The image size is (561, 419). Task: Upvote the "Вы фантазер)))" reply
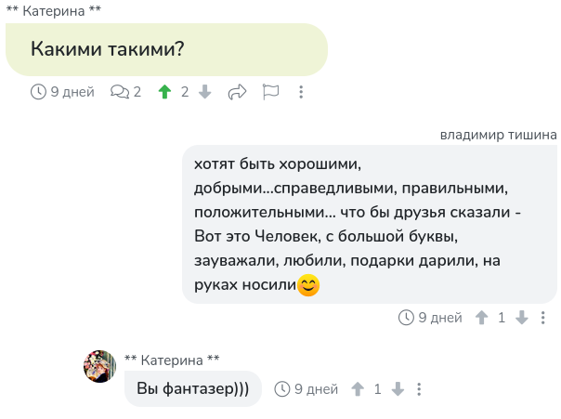[x=358, y=389]
